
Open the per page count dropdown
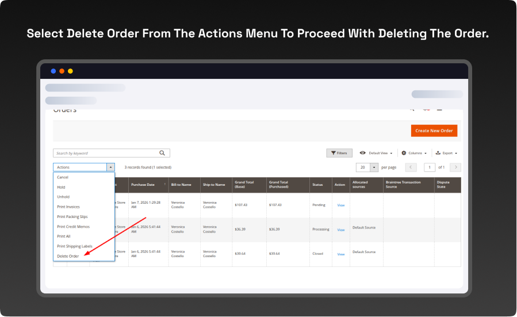[x=374, y=167]
